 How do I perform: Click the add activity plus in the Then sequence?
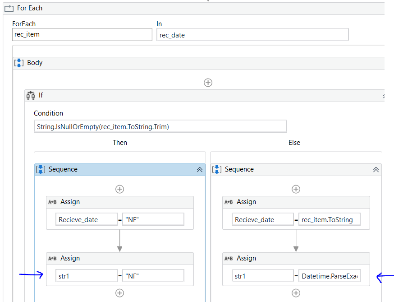(x=119, y=189)
